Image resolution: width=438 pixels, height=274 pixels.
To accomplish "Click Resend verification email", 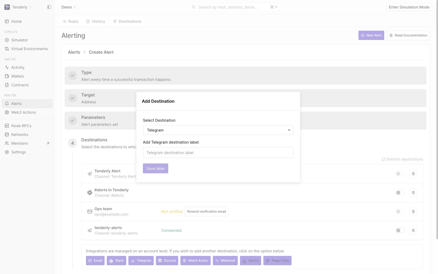I will click(207, 212).
